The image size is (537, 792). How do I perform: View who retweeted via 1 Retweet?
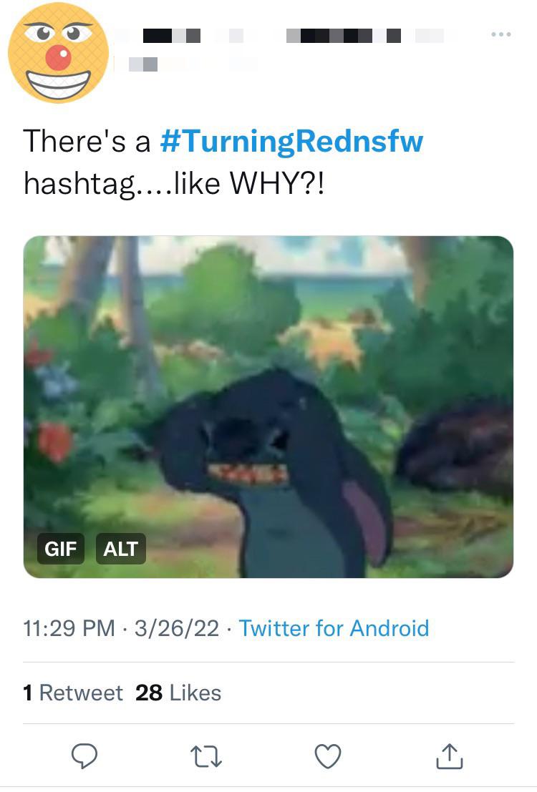tap(72, 693)
